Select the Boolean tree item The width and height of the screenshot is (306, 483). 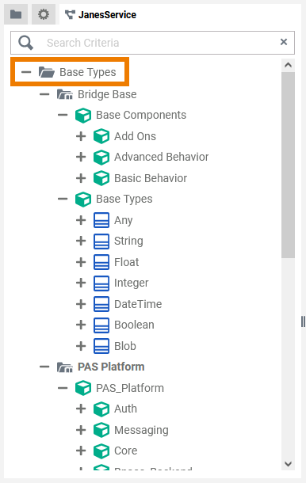coord(134,325)
